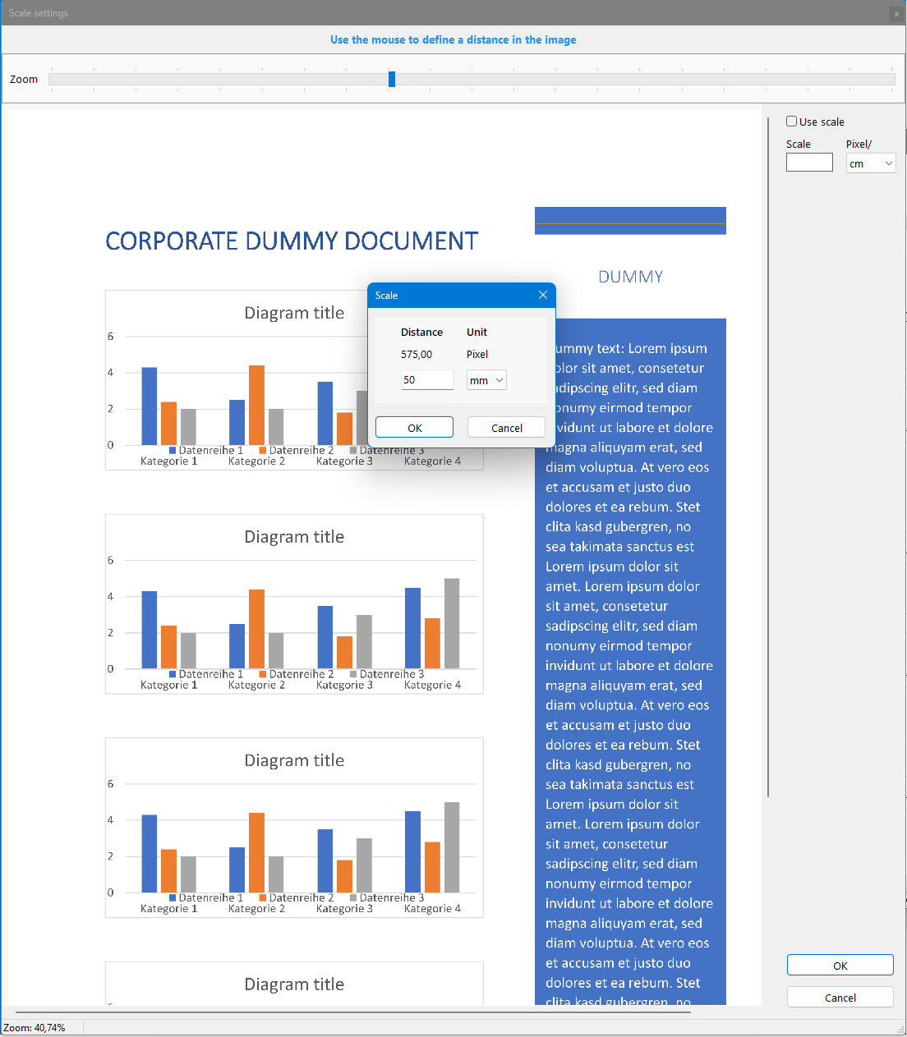Focus the empty Scale input field
The image size is (907, 1037).
(x=809, y=163)
